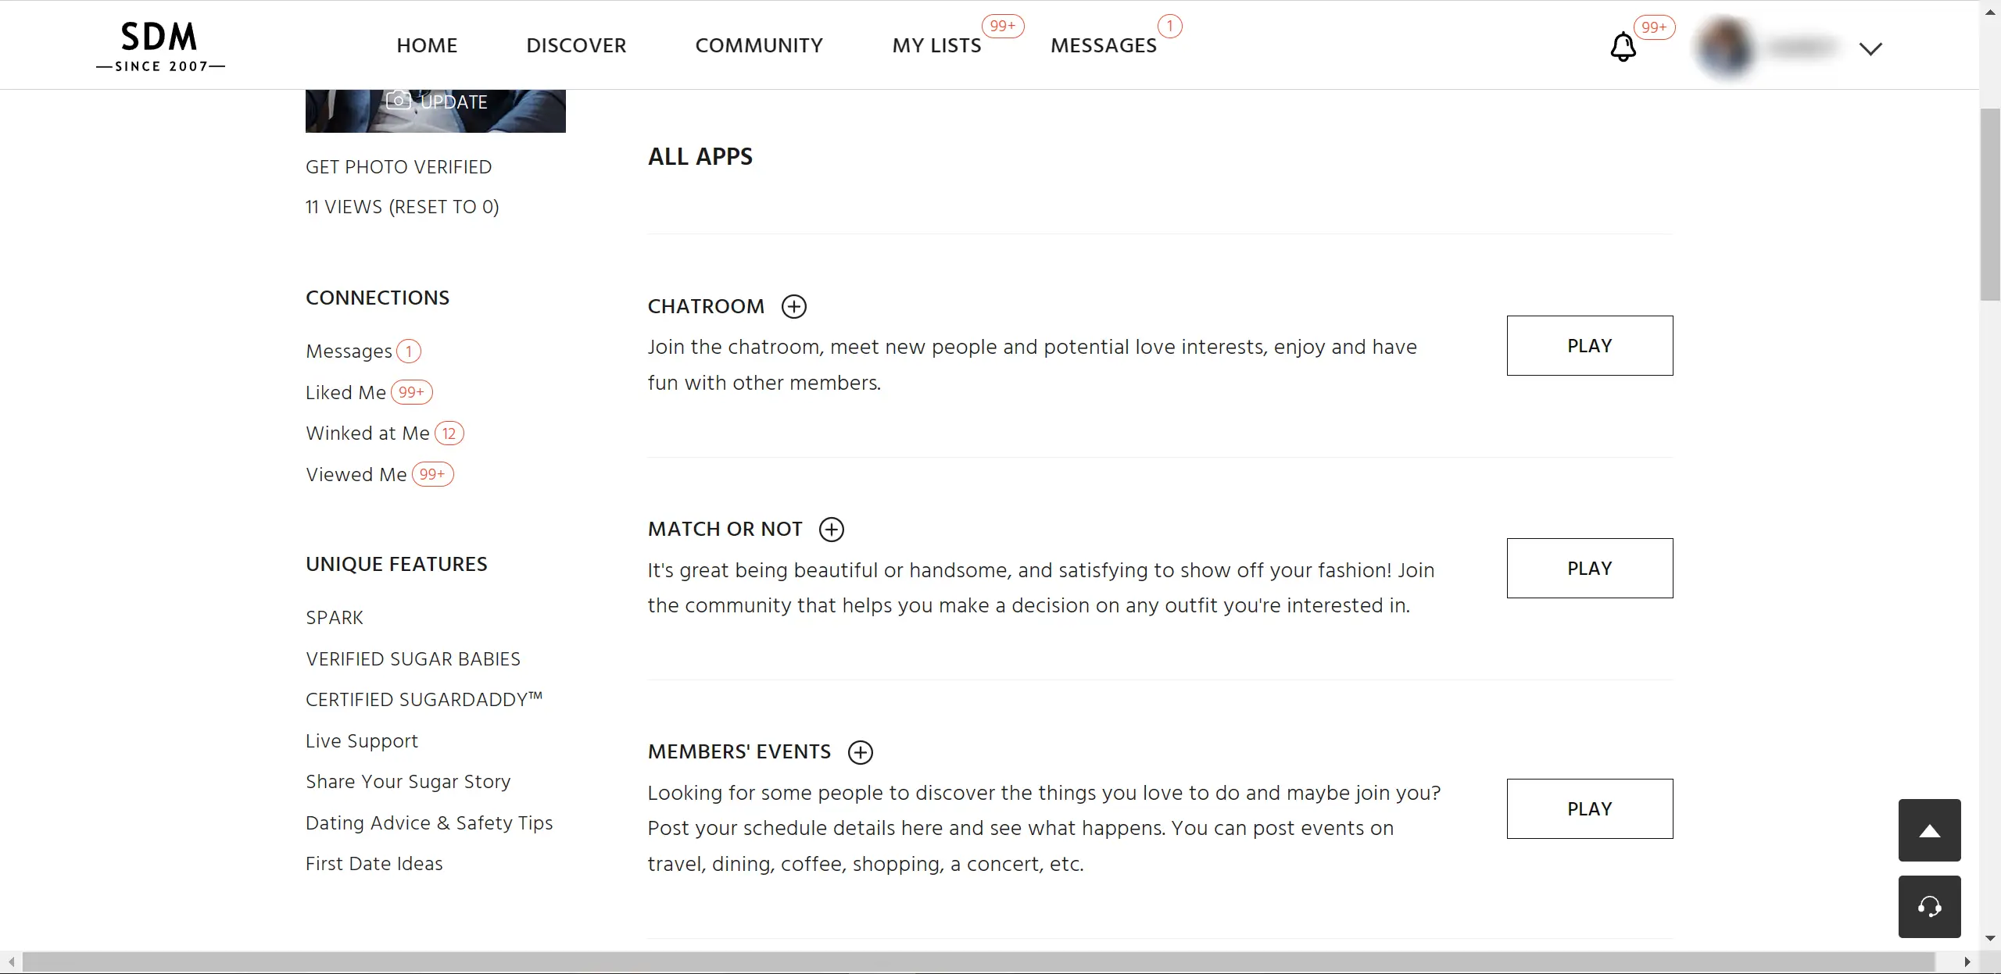This screenshot has height=974, width=2001.
Task: Click the horizontal scrollbar right arrow
Action: 1967,962
